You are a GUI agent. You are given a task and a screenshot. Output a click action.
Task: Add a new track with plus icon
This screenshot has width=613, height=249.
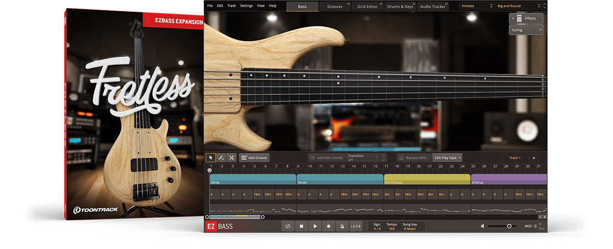(533, 158)
